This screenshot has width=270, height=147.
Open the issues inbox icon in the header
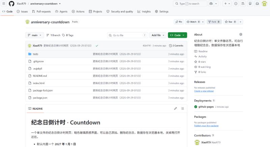tap(236, 4)
